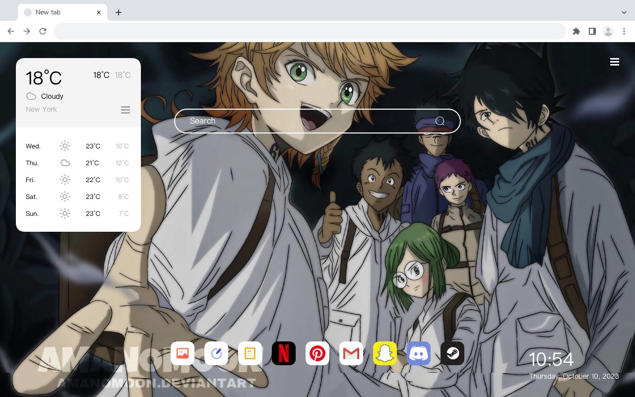Open the Gmail shortcut

click(x=351, y=353)
